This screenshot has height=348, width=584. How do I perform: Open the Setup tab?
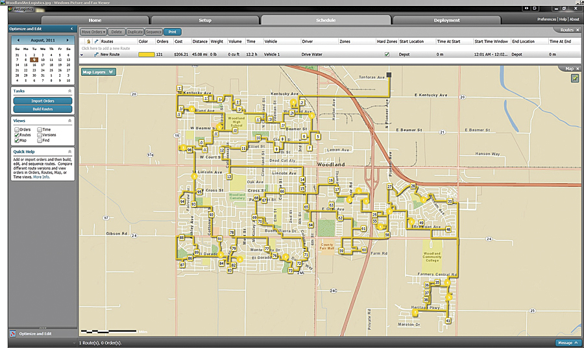tap(205, 20)
